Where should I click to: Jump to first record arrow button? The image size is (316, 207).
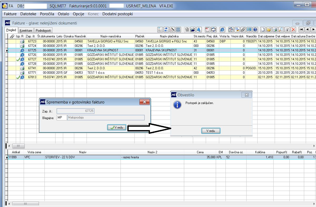click(x=301, y=30)
